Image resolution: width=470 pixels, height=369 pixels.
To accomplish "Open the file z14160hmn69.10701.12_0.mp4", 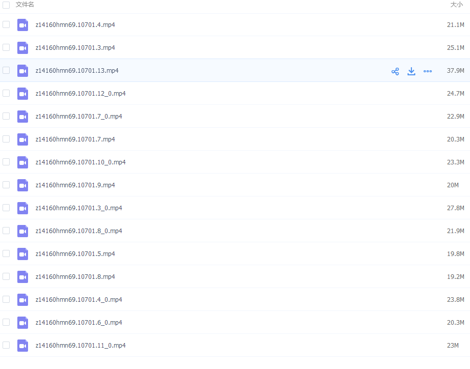I will coord(81,94).
